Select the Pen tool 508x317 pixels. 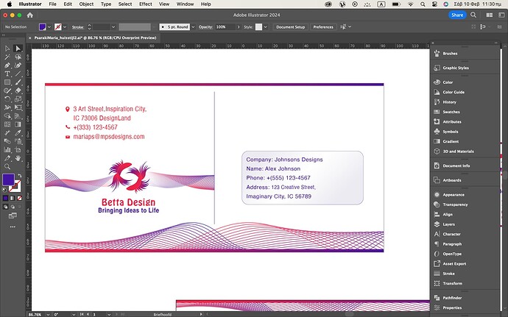pos(7,65)
